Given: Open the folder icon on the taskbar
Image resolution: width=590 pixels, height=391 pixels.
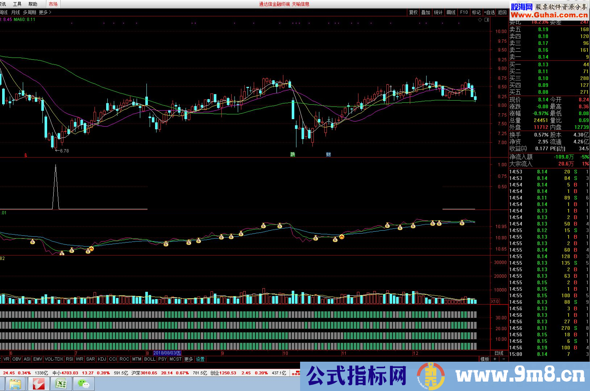Looking at the screenshot, I should 14,383.
